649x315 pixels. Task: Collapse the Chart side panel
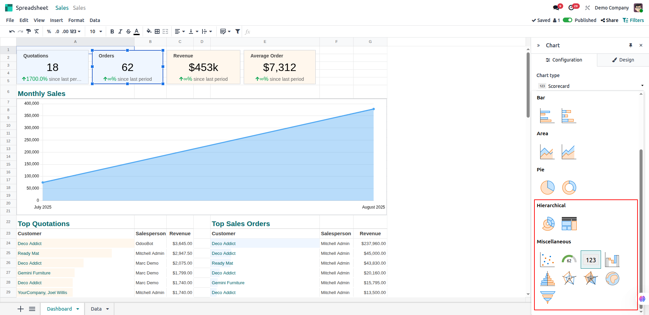538,45
